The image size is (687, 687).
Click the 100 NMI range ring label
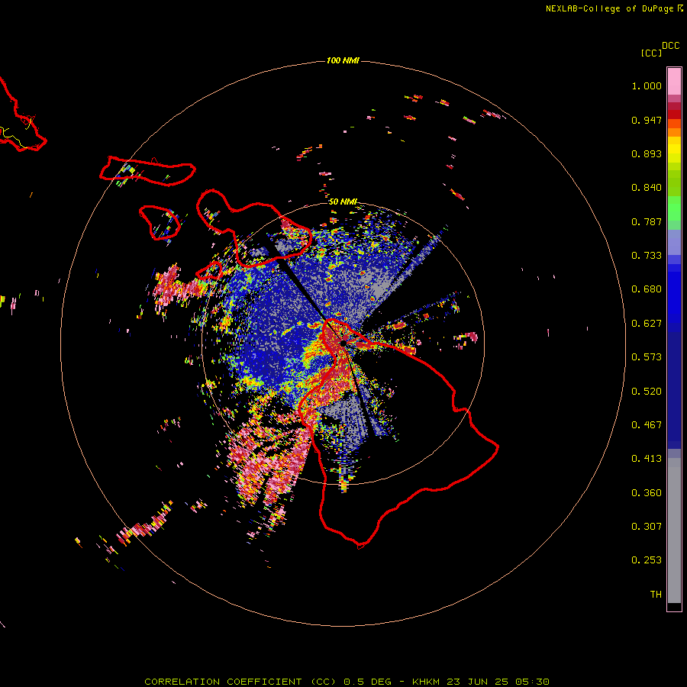(x=343, y=60)
